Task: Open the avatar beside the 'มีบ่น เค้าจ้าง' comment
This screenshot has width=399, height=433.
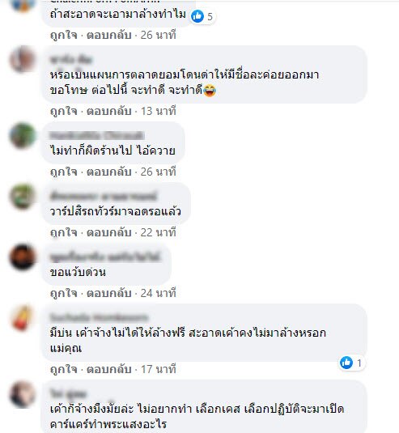Action: 23,317
